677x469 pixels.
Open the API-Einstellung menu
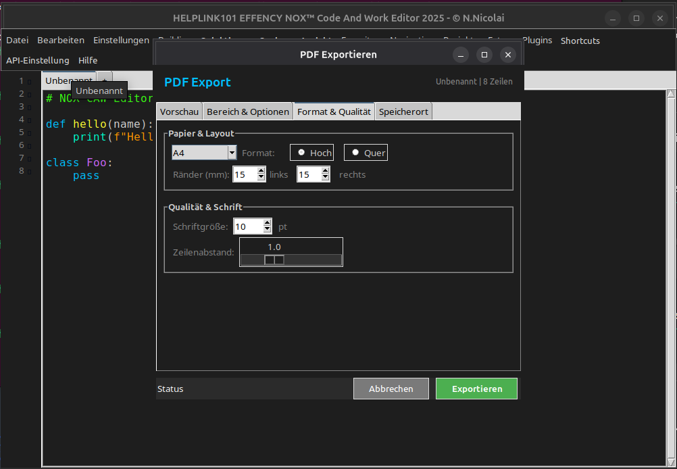click(x=38, y=60)
